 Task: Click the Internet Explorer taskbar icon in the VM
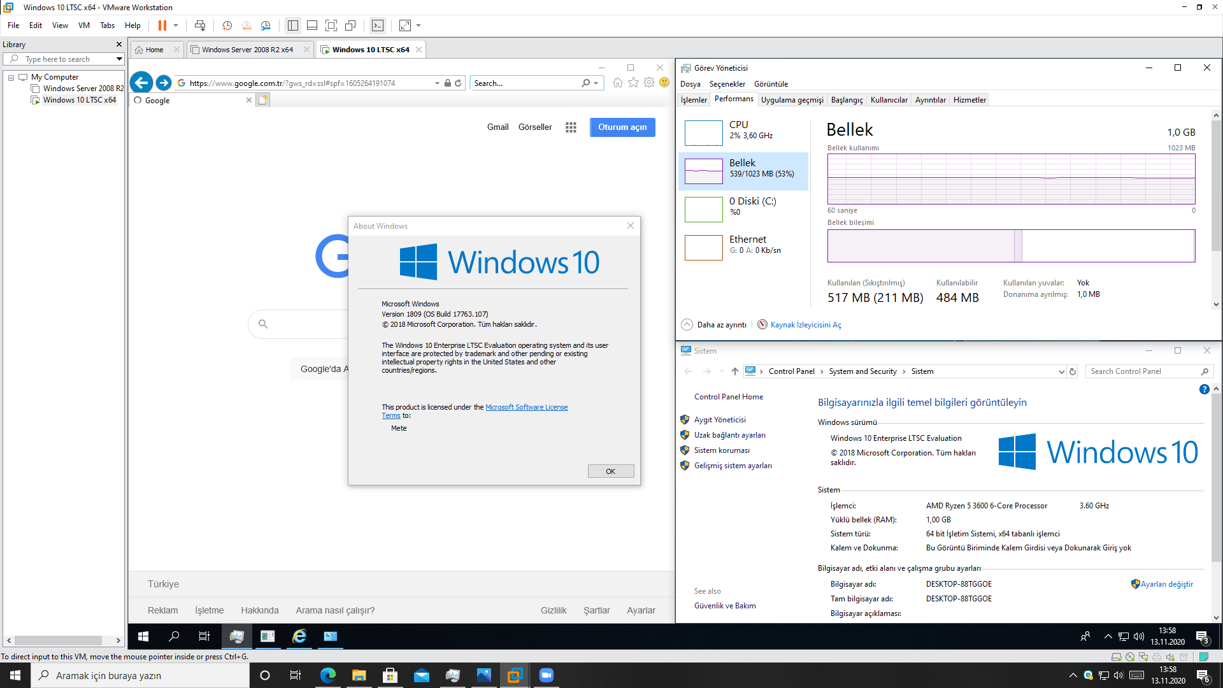299,636
